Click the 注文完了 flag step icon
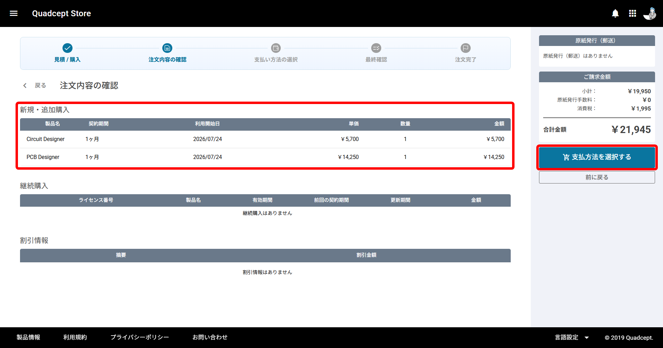 pos(465,48)
